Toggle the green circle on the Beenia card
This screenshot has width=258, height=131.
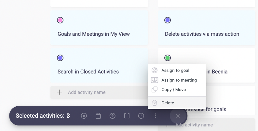168,58
